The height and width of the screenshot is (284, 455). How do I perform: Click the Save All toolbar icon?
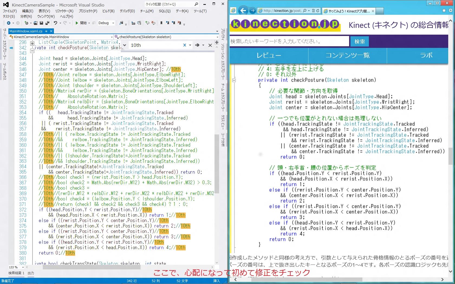click(47, 23)
